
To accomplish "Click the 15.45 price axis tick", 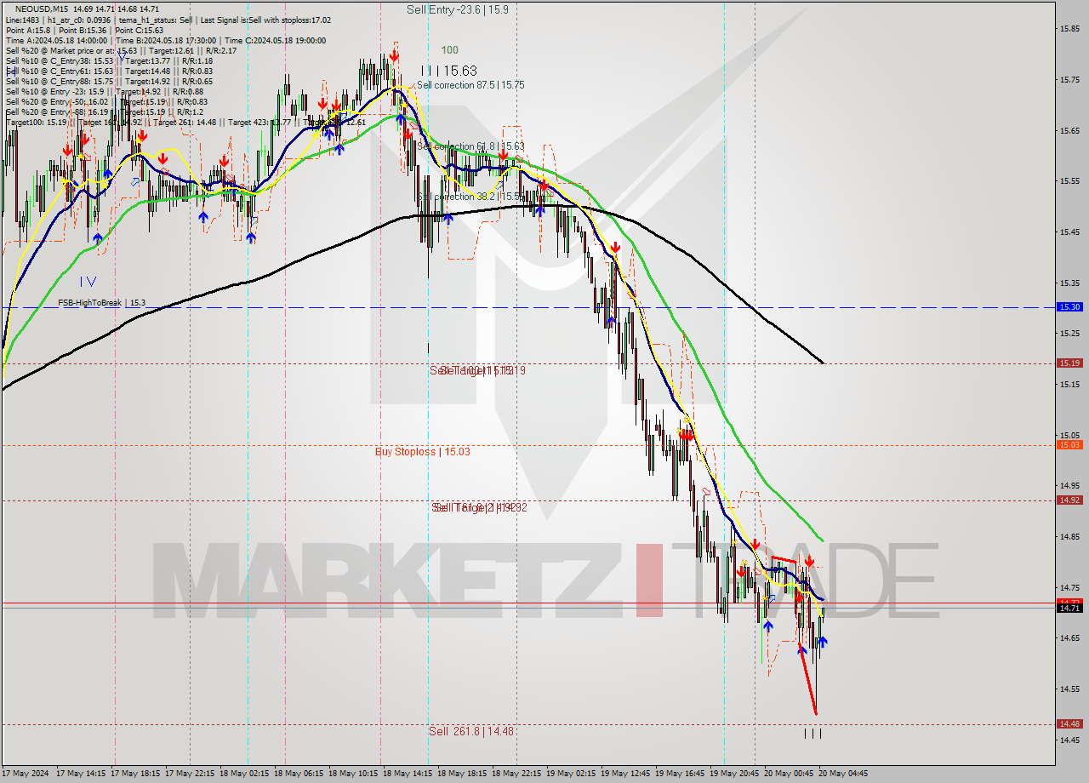I will [1069, 231].
